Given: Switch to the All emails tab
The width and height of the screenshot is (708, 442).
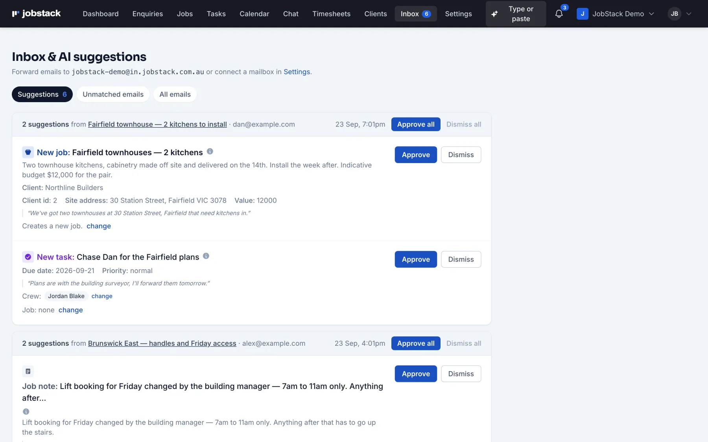Looking at the screenshot, I should pyautogui.click(x=175, y=94).
